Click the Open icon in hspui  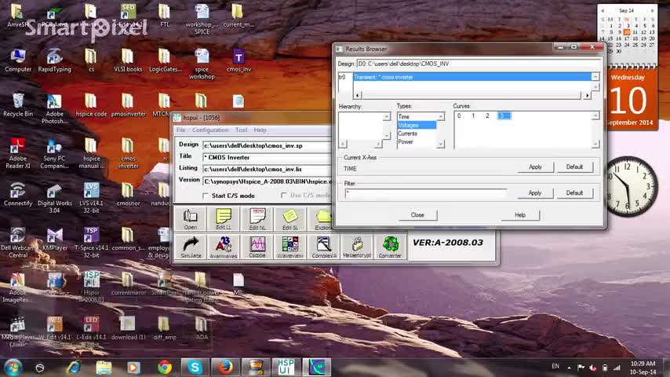pyautogui.click(x=191, y=219)
